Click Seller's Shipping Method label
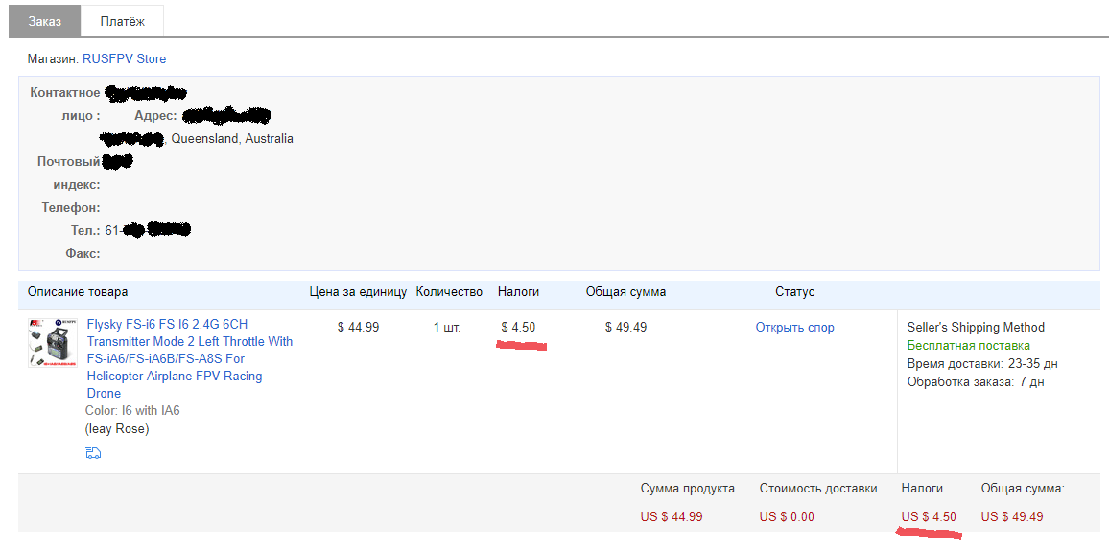 975,328
